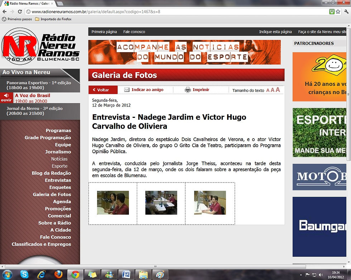Select smallest text size A
This screenshot has width=351, height=280.
[x=268, y=90]
